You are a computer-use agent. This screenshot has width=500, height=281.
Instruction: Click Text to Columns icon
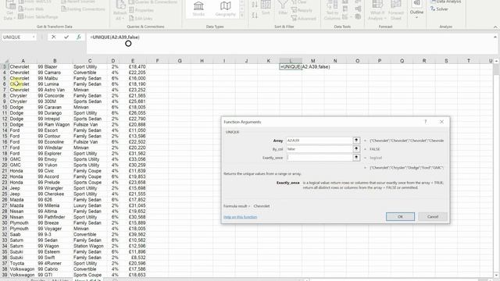click(332, 10)
